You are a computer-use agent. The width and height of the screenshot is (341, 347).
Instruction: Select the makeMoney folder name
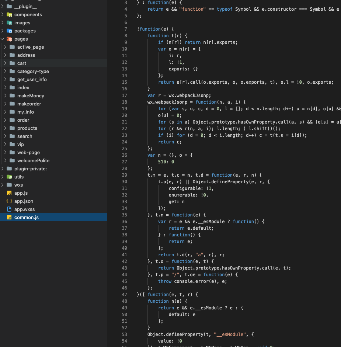click(x=31, y=96)
